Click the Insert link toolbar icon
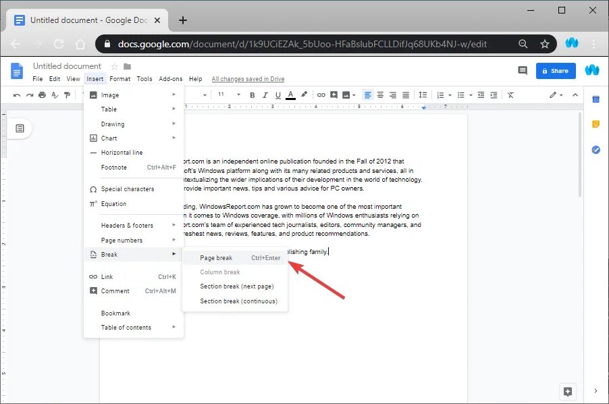Viewport: 609px width, 404px height. pyautogui.click(x=321, y=95)
